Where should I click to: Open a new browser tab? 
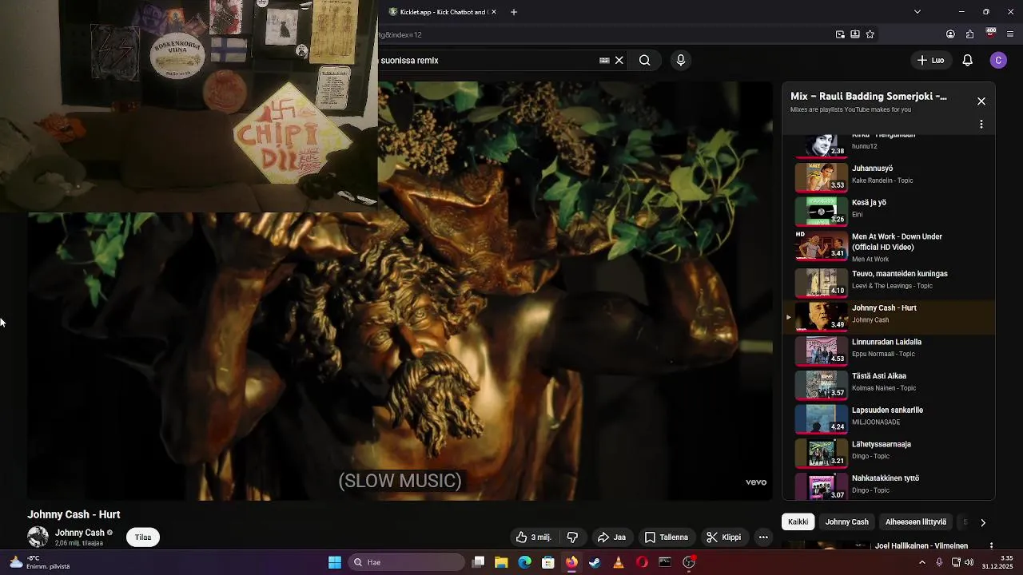tap(514, 12)
